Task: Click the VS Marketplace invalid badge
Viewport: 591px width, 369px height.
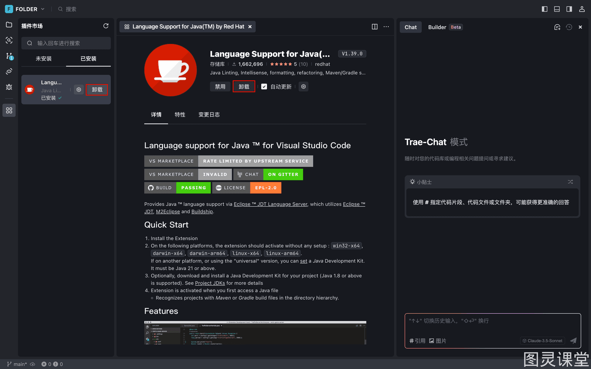Action: 188,174
